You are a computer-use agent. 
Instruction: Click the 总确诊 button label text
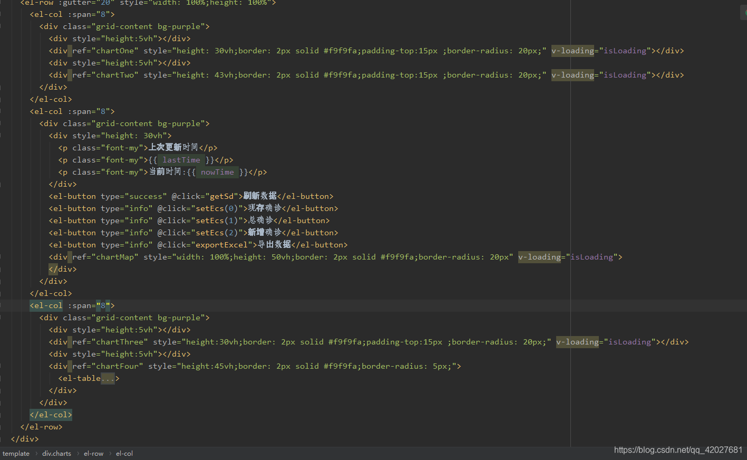pyautogui.click(x=260, y=221)
